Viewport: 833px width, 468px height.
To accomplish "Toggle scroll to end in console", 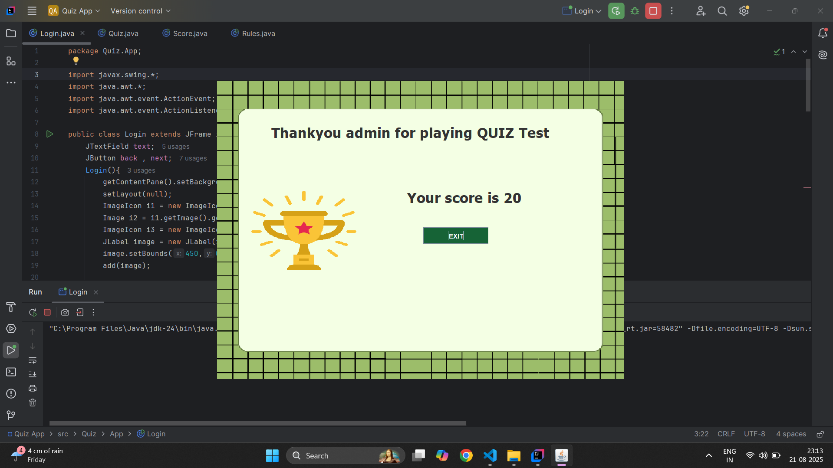I will pos(33,374).
